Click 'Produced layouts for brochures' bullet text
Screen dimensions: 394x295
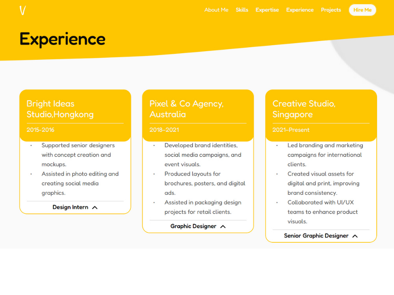(x=205, y=183)
